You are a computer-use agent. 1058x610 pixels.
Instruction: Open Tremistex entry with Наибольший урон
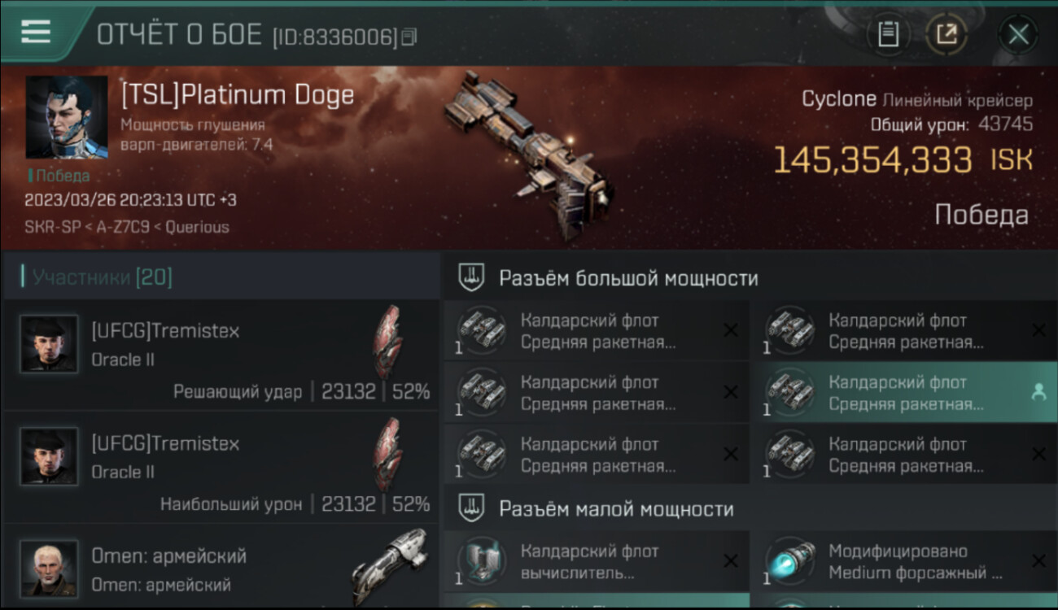(221, 467)
